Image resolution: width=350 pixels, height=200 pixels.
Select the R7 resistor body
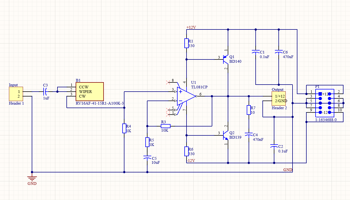[x=249, y=110]
